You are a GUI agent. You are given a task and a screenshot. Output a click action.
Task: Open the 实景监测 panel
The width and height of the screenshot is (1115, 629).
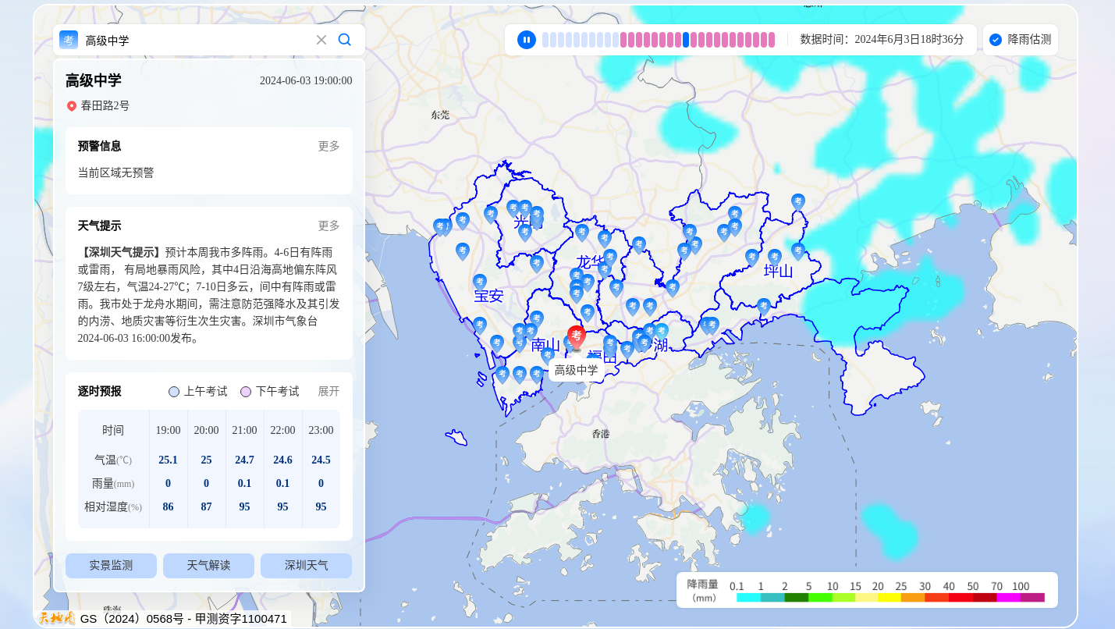[111, 565]
